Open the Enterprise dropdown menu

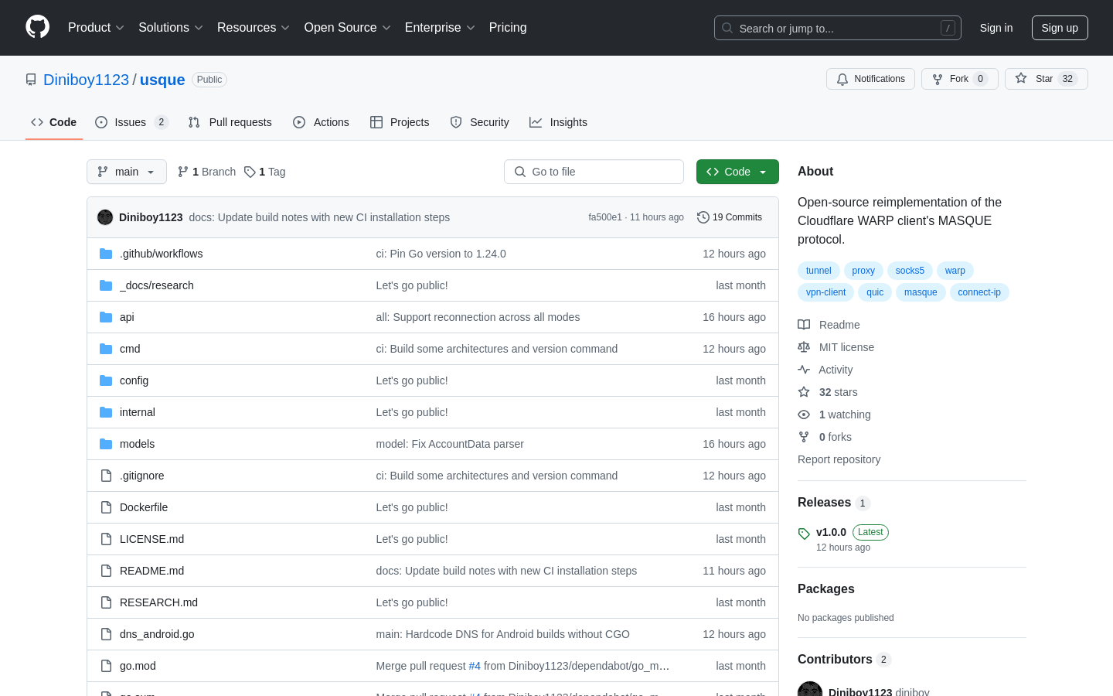point(440,27)
